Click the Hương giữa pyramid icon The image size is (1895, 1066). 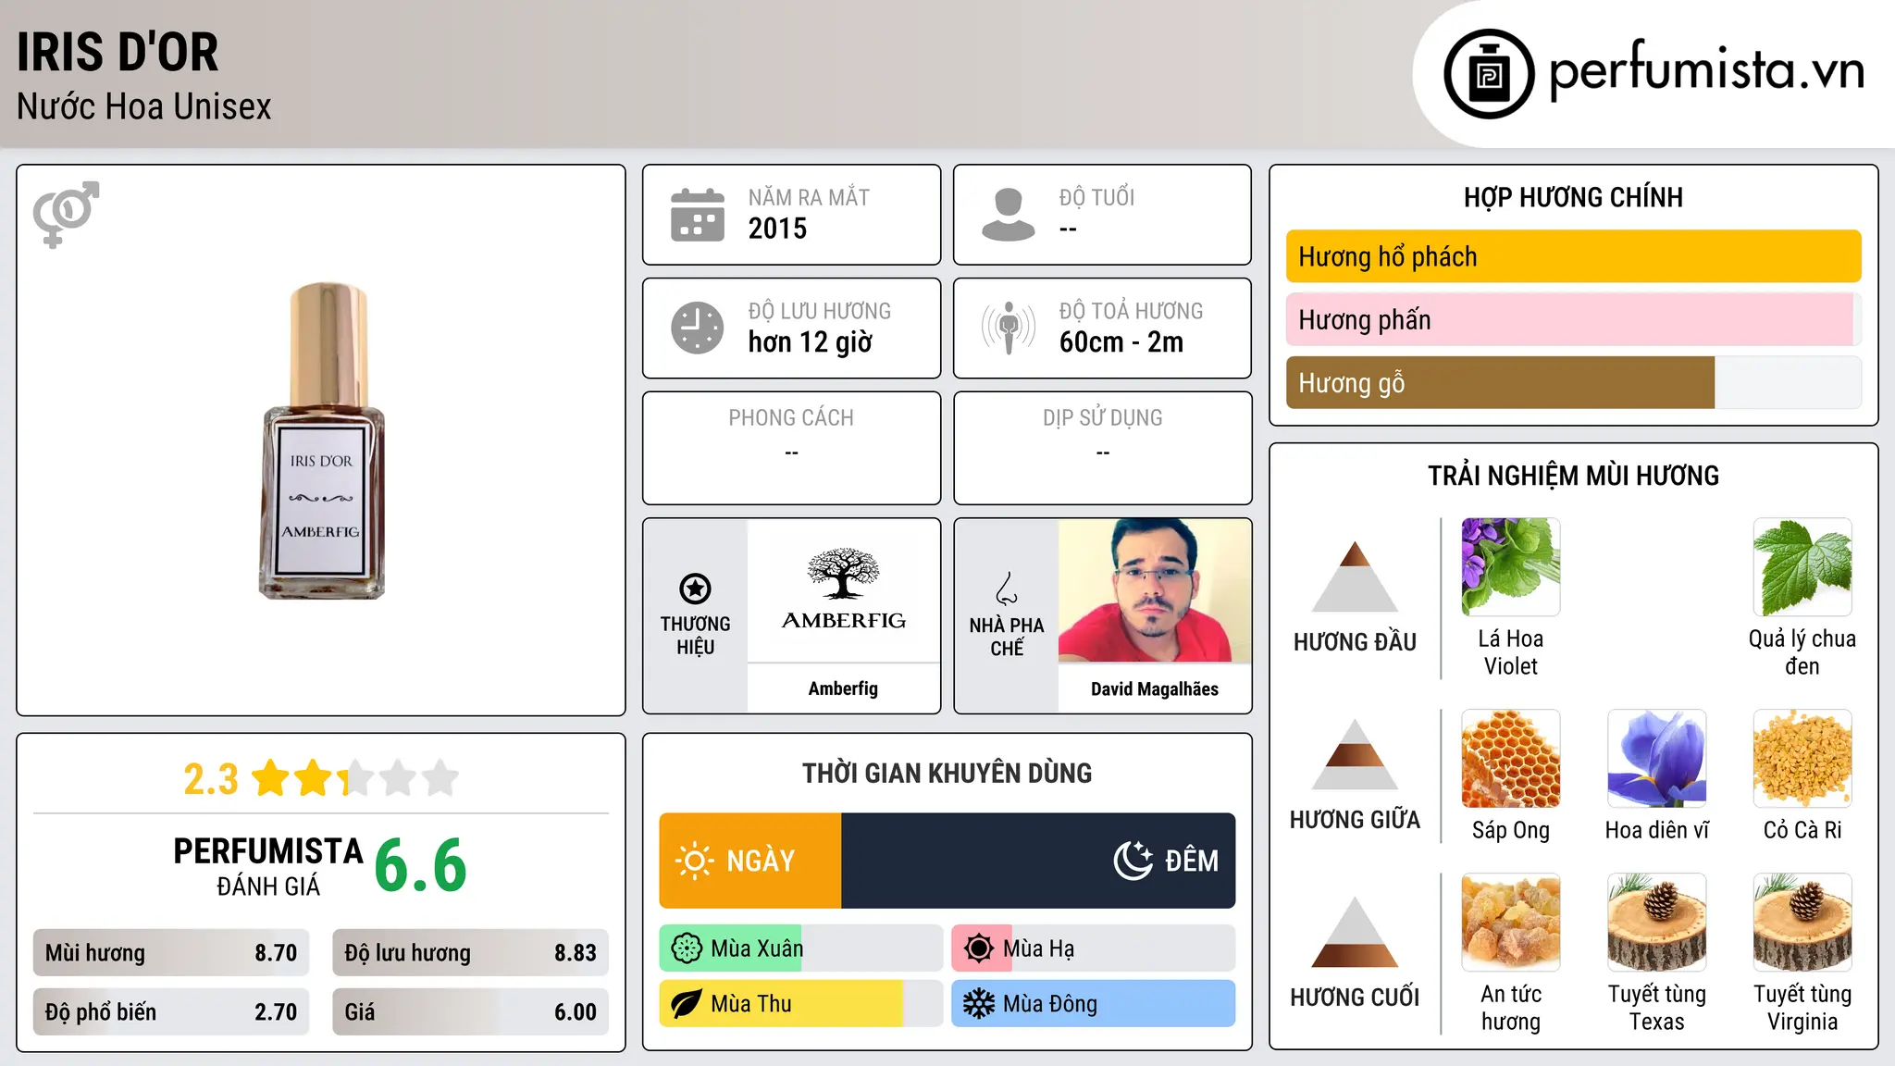point(1355,754)
